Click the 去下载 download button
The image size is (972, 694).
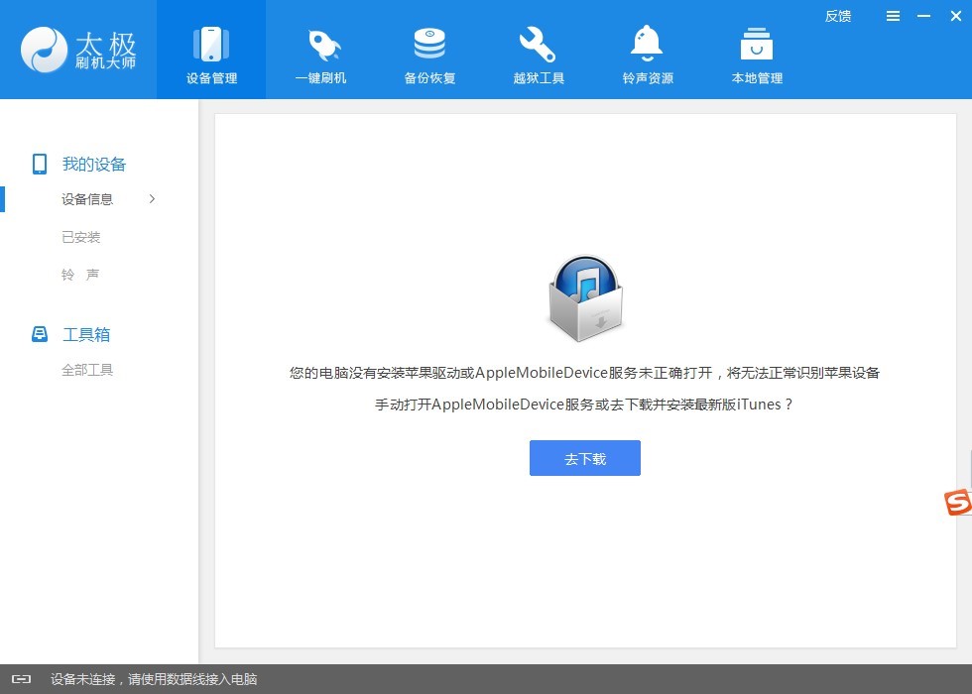coord(584,457)
